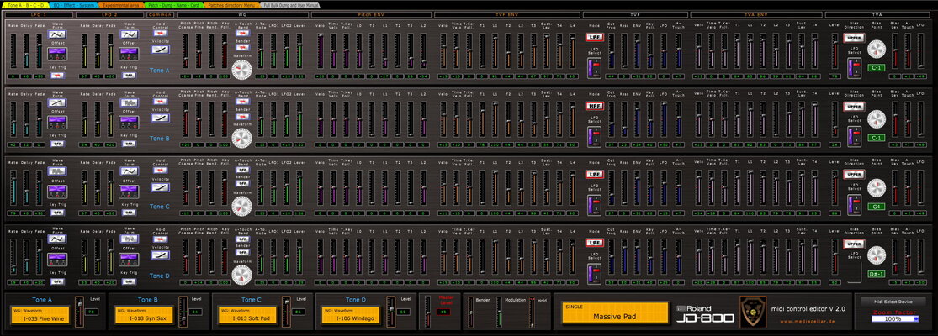Click Tone C LFO 2 Wave Form button

pos(130,171)
